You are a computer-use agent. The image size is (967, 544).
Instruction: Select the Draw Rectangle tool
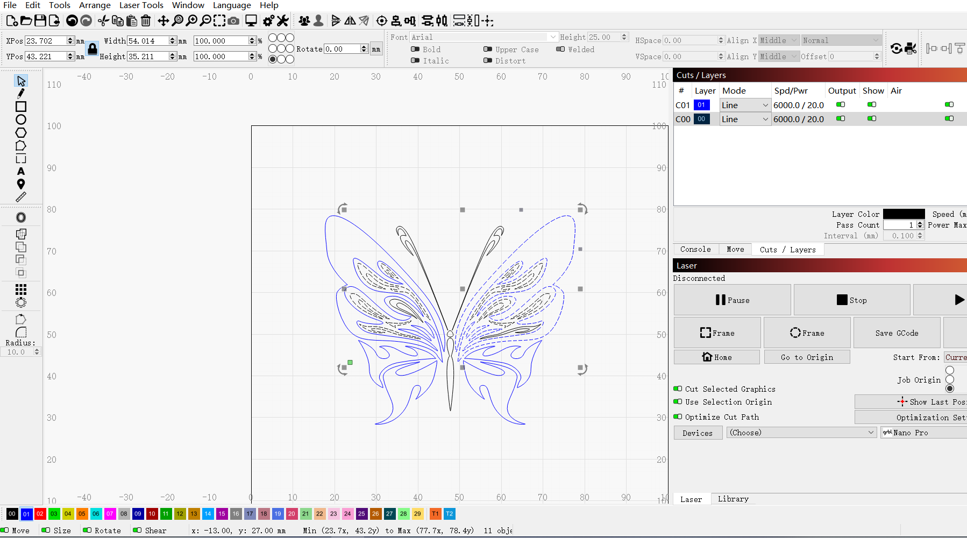(x=21, y=107)
